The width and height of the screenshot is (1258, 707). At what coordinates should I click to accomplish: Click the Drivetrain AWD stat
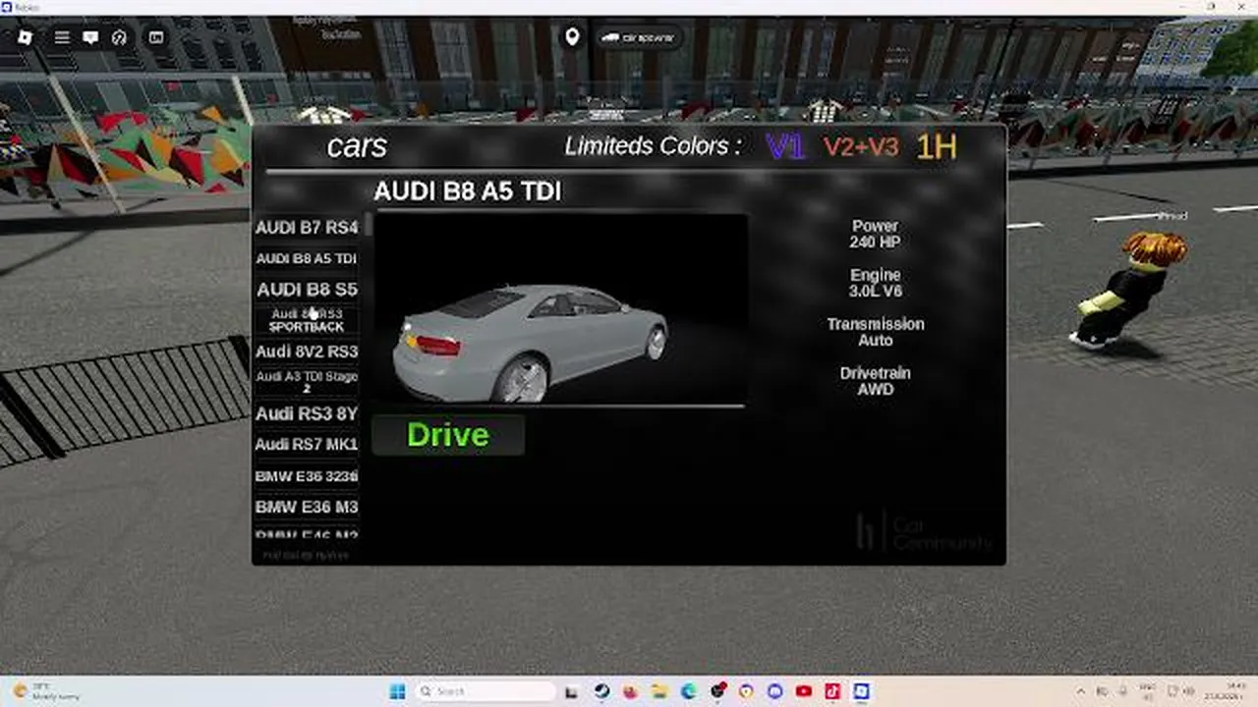875,381
